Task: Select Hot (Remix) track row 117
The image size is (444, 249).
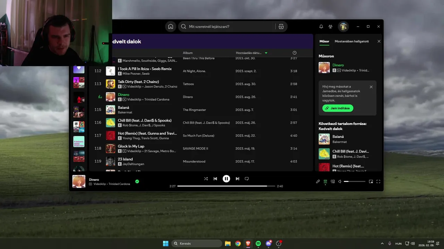Action: click(x=200, y=136)
